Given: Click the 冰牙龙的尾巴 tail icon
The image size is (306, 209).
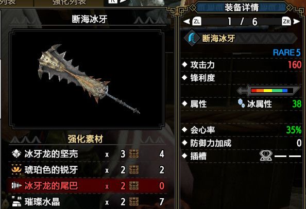Looking at the screenshot, I should coord(16,185).
